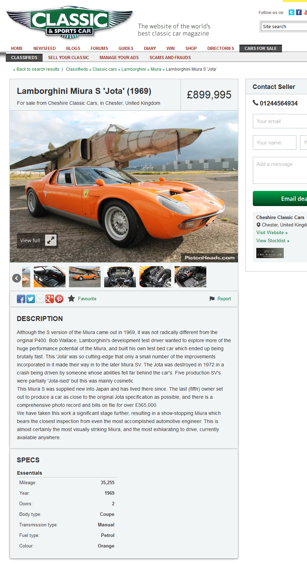Mark listing as Favourite star
Viewport: 307px width, 564px height.
click(71, 299)
